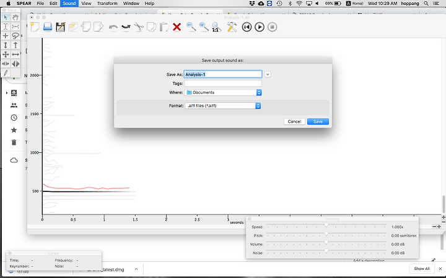Click the New document toolbar icon
The image size is (446, 278).
click(35, 27)
